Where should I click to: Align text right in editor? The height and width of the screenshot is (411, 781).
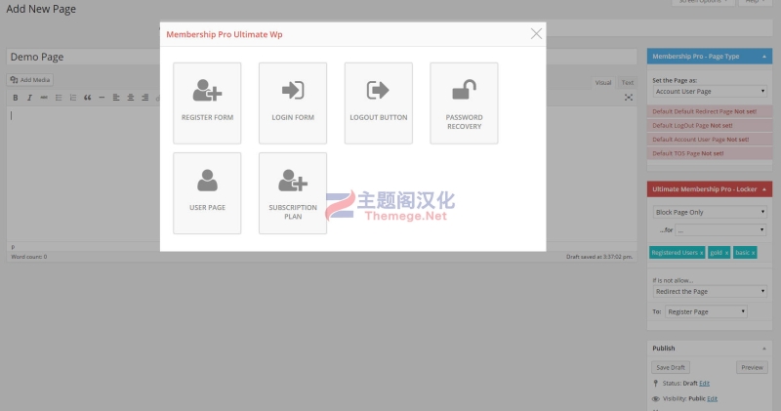click(x=144, y=98)
